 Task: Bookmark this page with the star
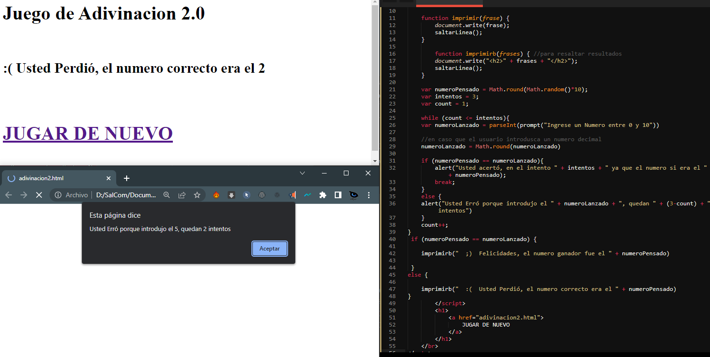[197, 195]
